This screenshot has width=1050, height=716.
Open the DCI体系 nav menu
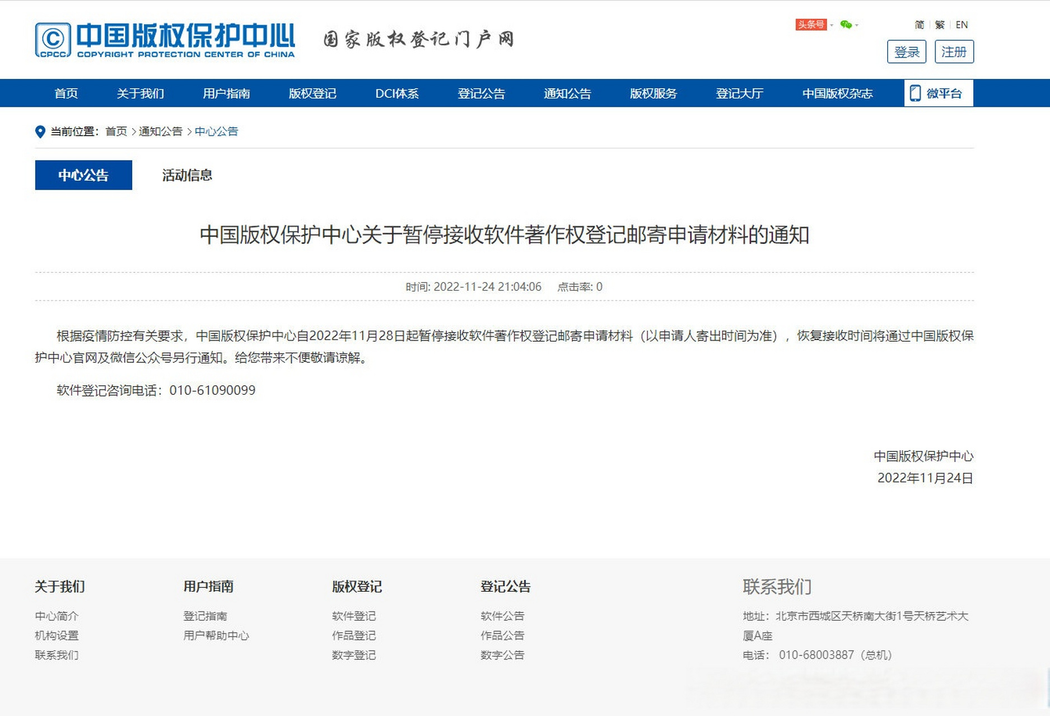[x=397, y=93]
